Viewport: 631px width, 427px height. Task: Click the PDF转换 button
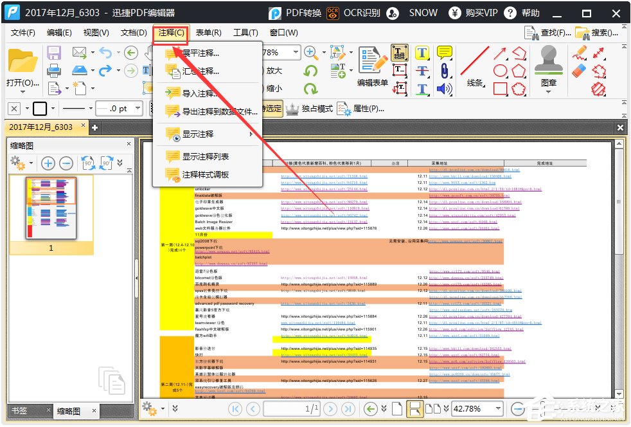pyautogui.click(x=295, y=13)
